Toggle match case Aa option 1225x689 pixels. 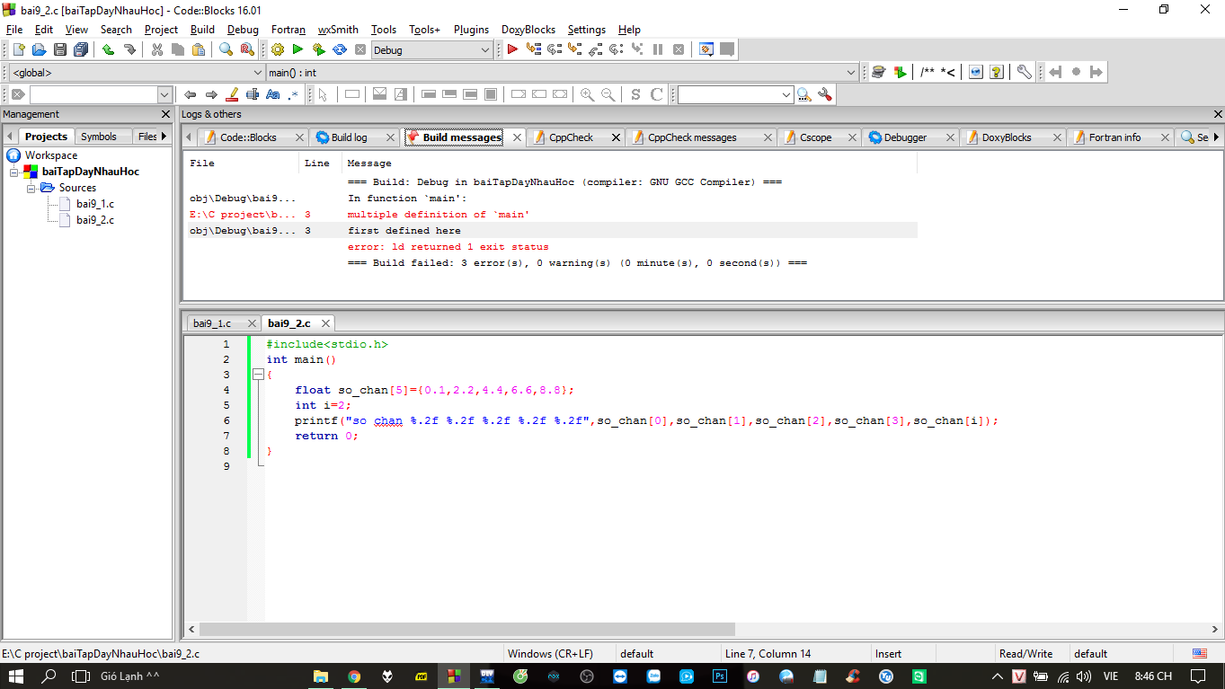(273, 94)
